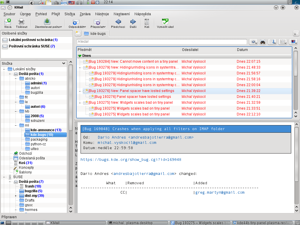
Task: Open the Úpravy menu
Action: [25, 14]
